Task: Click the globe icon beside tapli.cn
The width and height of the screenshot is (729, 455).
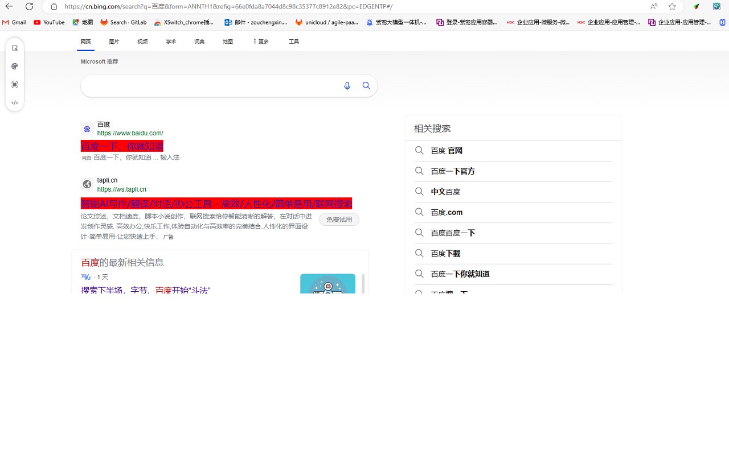Action: (87, 184)
